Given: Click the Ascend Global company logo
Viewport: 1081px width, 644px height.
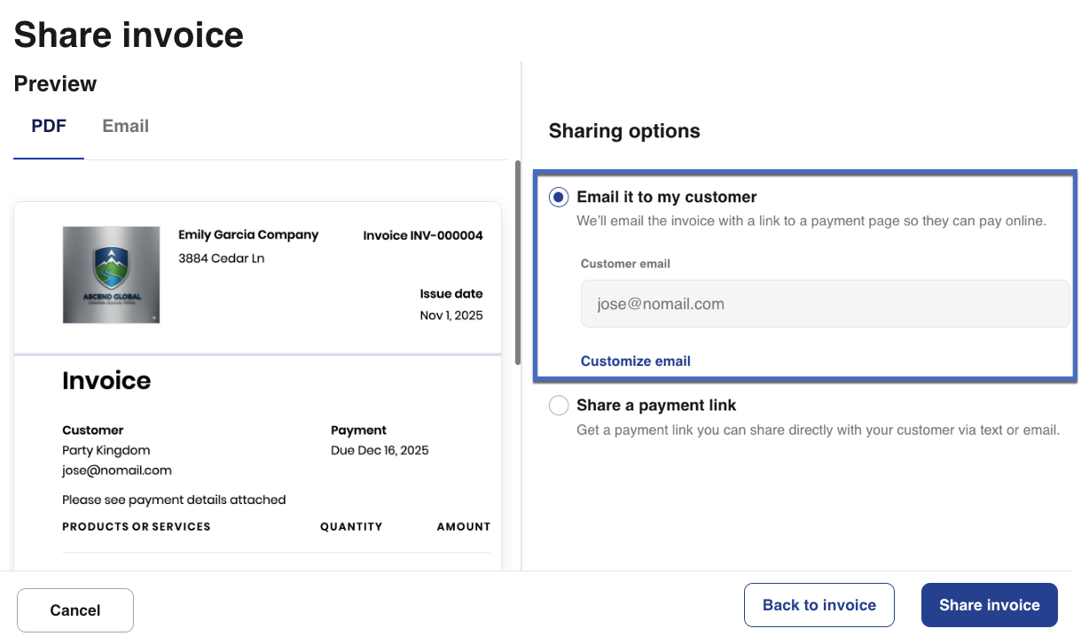Looking at the screenshot, I should (x=111, y=275).
